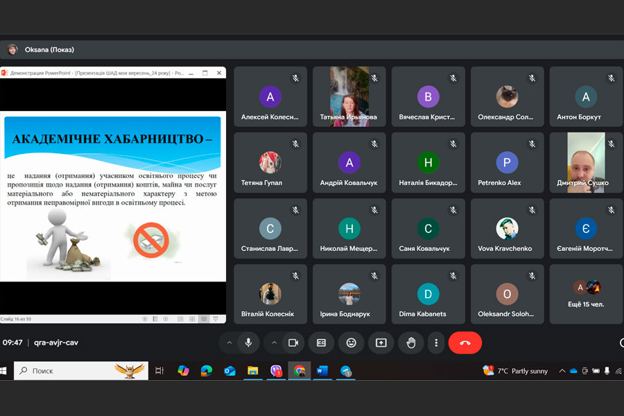Open more options three-dot menu
This screenshot has width=624, height=416.
click(436, 343)
